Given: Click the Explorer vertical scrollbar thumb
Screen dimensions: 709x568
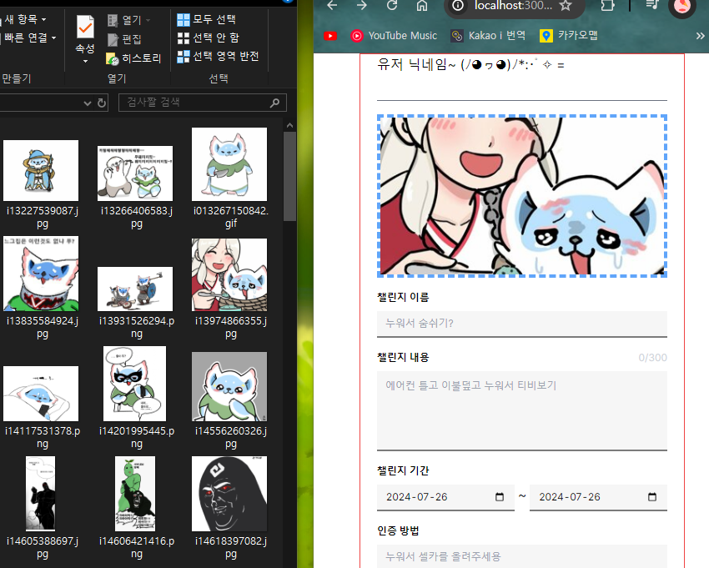Looking at the screenshot, I should tap(289, 176).
